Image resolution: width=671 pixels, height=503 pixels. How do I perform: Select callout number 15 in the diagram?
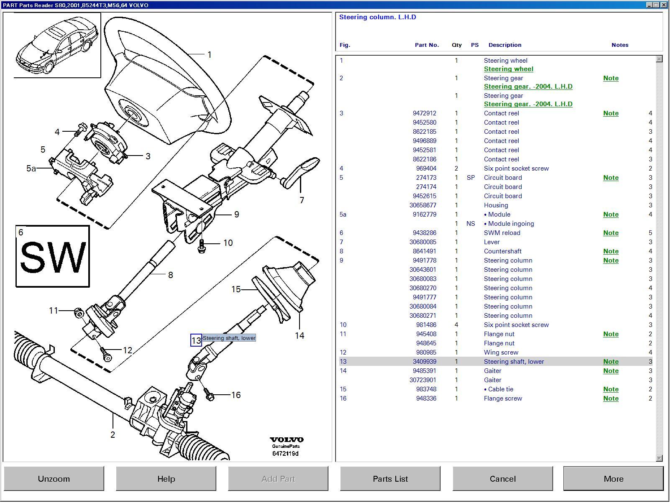[x=236, y=289]
